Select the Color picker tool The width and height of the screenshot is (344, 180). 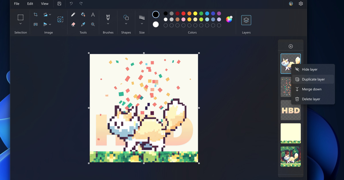click(83, 24)
